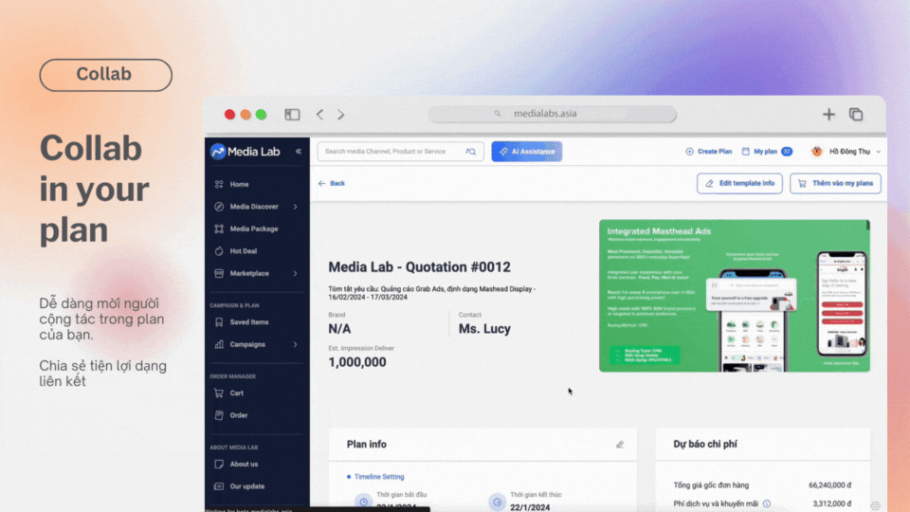Click the AI Assistance button
Viewport: 910px width, 512px height.
(x=527, y=152)
